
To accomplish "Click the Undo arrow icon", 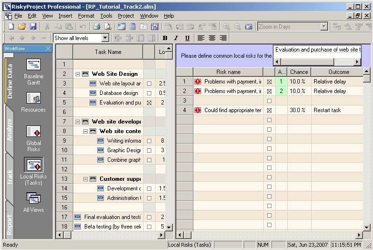I will (x=82, y=26).
